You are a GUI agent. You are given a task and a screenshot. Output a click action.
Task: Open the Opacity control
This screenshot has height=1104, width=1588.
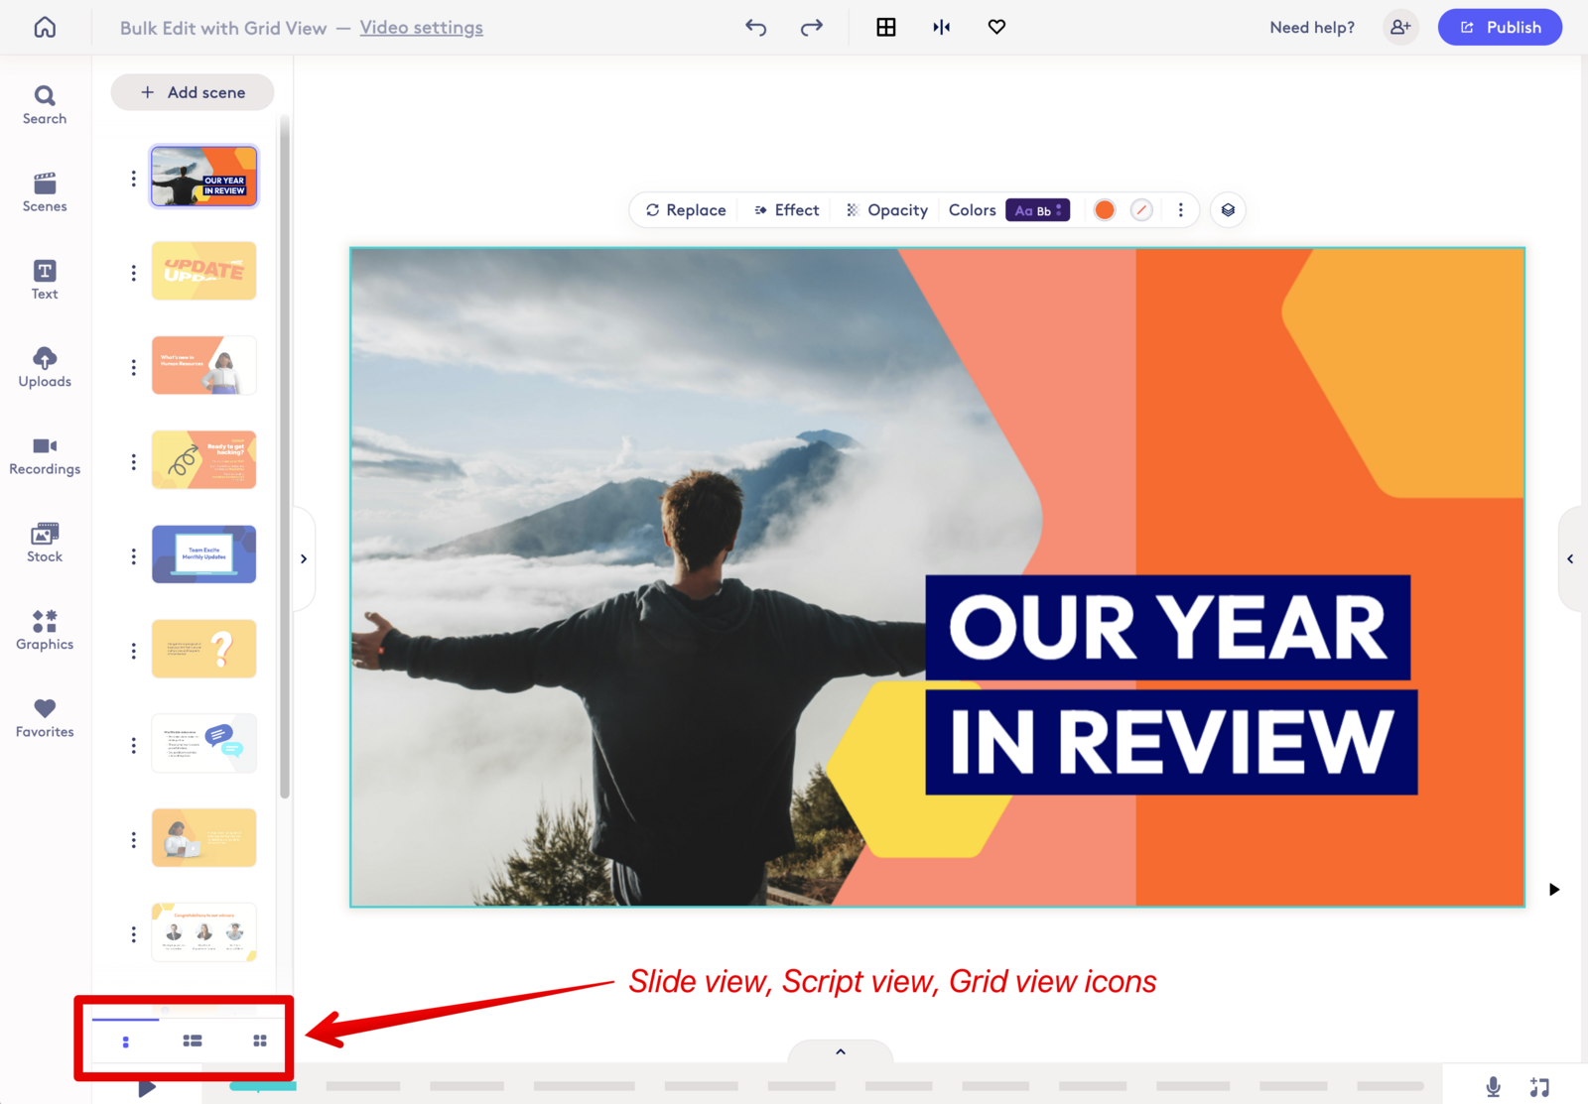(x=887, y=210)
